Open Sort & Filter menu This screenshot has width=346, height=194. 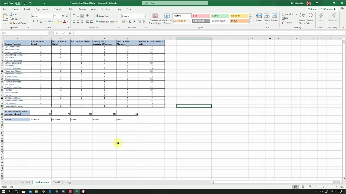point(302,19)
